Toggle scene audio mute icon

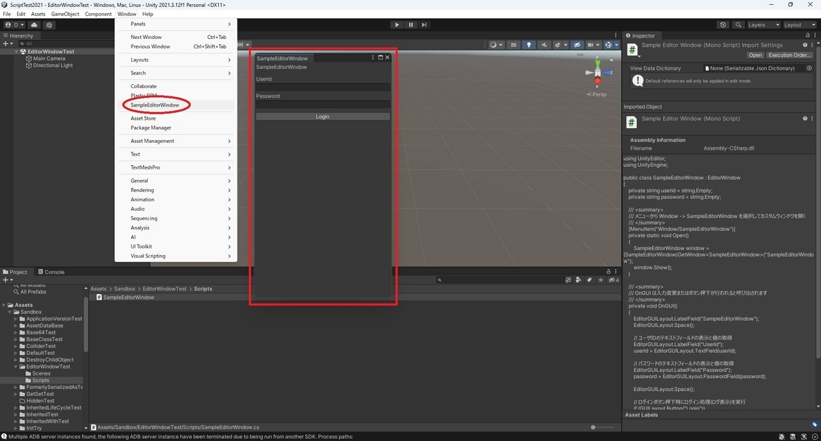[545, 44]
